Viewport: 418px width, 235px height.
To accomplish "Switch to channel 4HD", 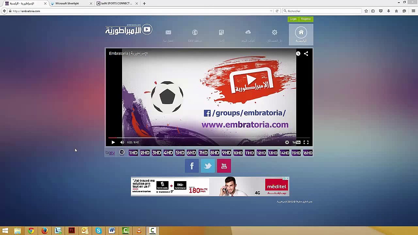I will point(168,153).
